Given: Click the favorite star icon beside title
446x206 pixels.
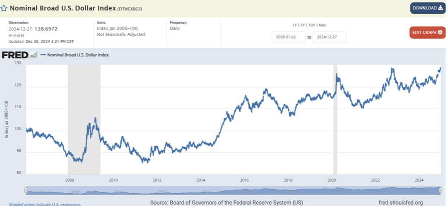Looking at the screenshot, I should pos(4,8).
